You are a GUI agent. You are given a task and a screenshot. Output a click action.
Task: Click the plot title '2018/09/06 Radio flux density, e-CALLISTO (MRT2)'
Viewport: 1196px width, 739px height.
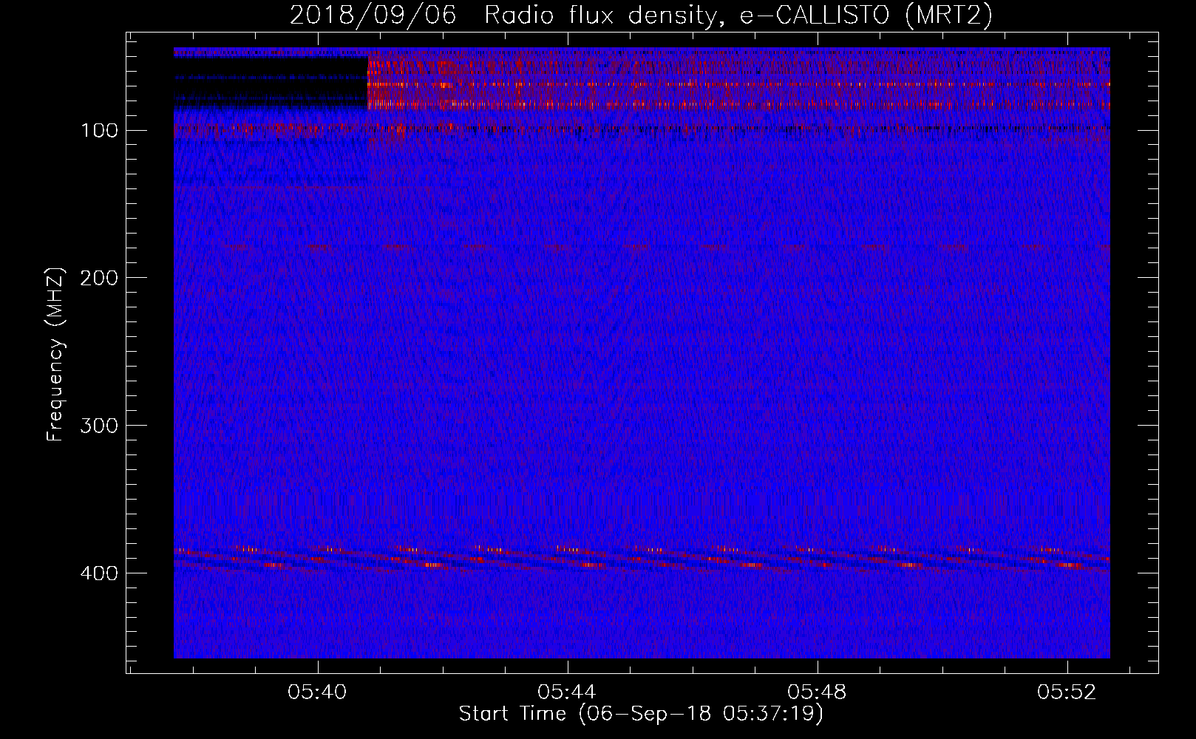click(641, 15)
